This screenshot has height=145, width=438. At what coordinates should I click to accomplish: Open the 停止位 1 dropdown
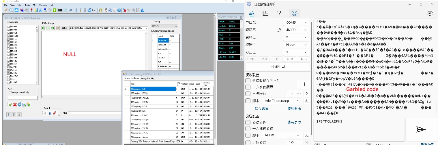pos(297,52)
